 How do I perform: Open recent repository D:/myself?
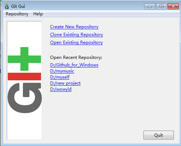(60, 77)
